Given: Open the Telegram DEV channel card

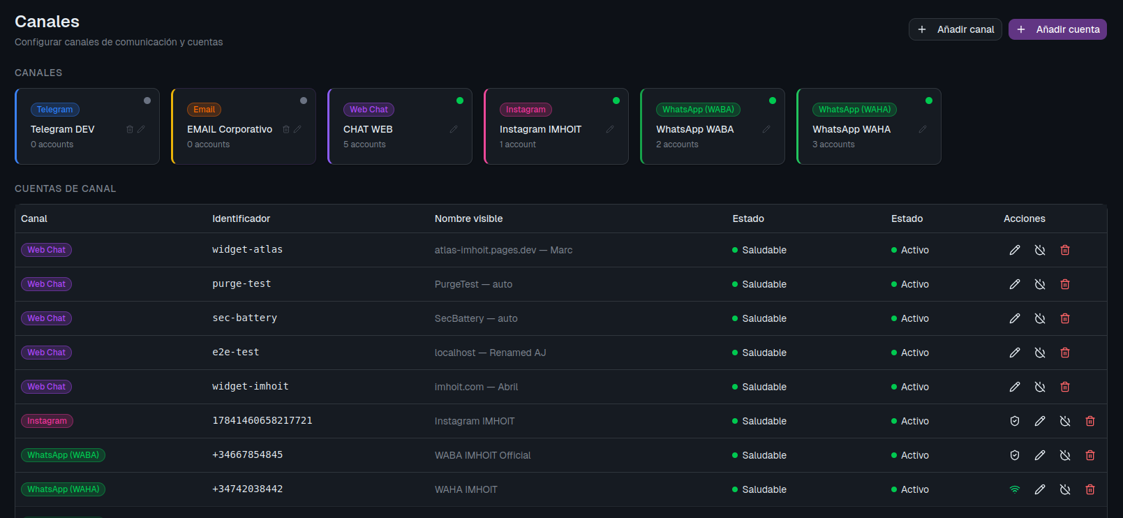Looking at the screenshot, I should point(87,126).
